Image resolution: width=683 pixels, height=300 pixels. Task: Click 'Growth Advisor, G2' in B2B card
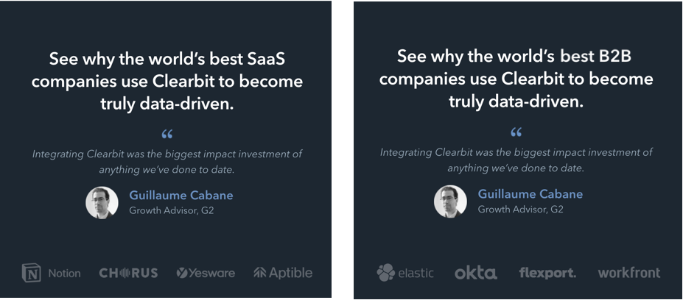(x=520, y=209)
